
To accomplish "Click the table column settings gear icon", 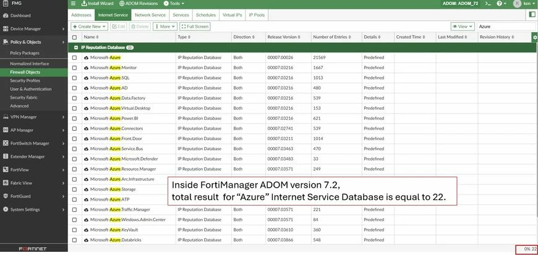I will coord(534,37).
